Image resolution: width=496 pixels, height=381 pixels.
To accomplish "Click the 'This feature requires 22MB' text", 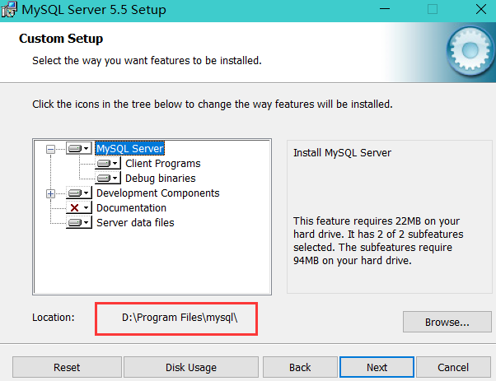I will pyautogui.click(x=378, y=241).
